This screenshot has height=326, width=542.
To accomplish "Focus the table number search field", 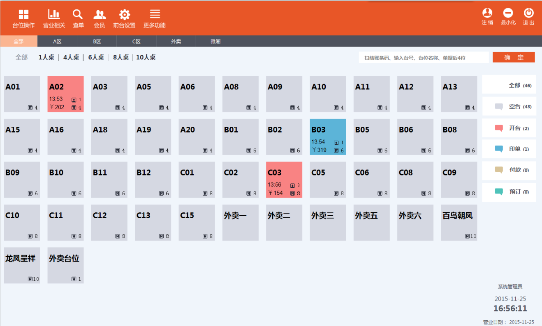I will 424,57.
